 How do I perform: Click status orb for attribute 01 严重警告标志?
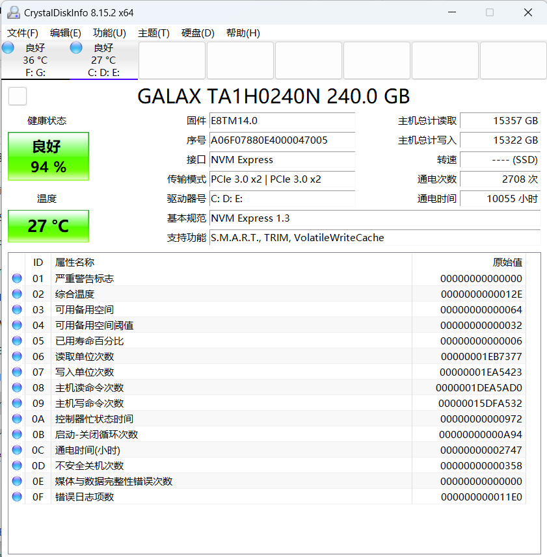(x=17, y=278)
